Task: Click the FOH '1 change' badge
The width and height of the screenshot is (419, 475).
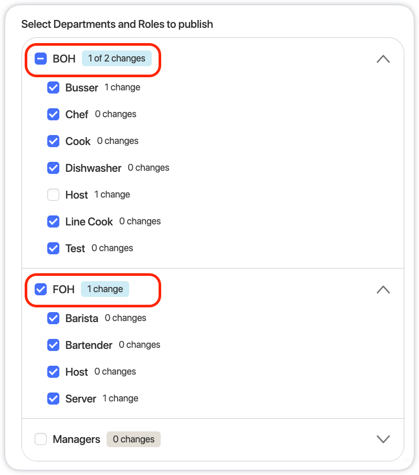Action: click(105, 289)
